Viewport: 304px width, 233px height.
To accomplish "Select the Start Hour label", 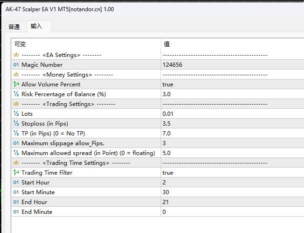I will (35, 183).
